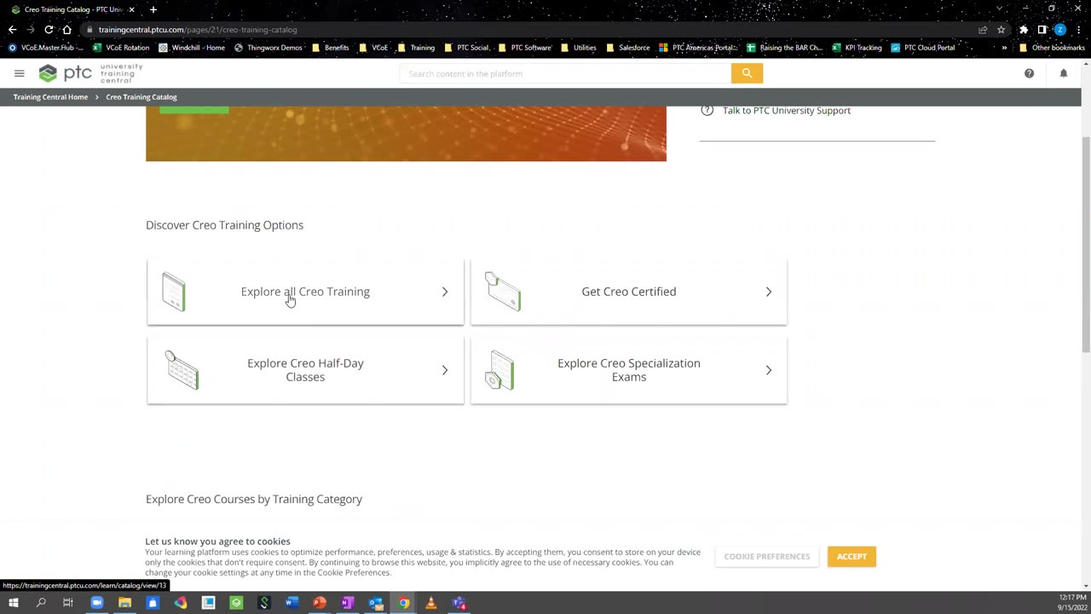
Task: Open KPI Tracking bookmark
Action: click(857, 48)
